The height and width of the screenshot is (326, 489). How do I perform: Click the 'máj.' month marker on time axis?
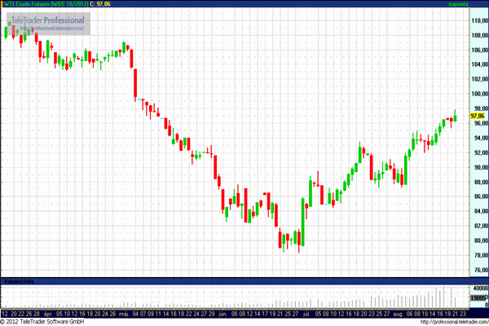click(123, 313)
